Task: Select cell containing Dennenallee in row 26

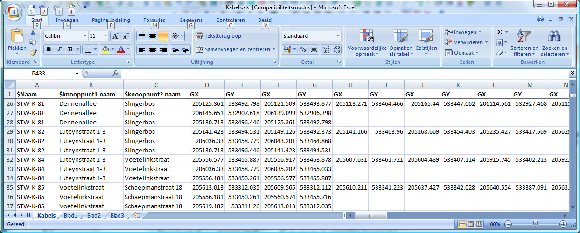Action: click(91, 103)
